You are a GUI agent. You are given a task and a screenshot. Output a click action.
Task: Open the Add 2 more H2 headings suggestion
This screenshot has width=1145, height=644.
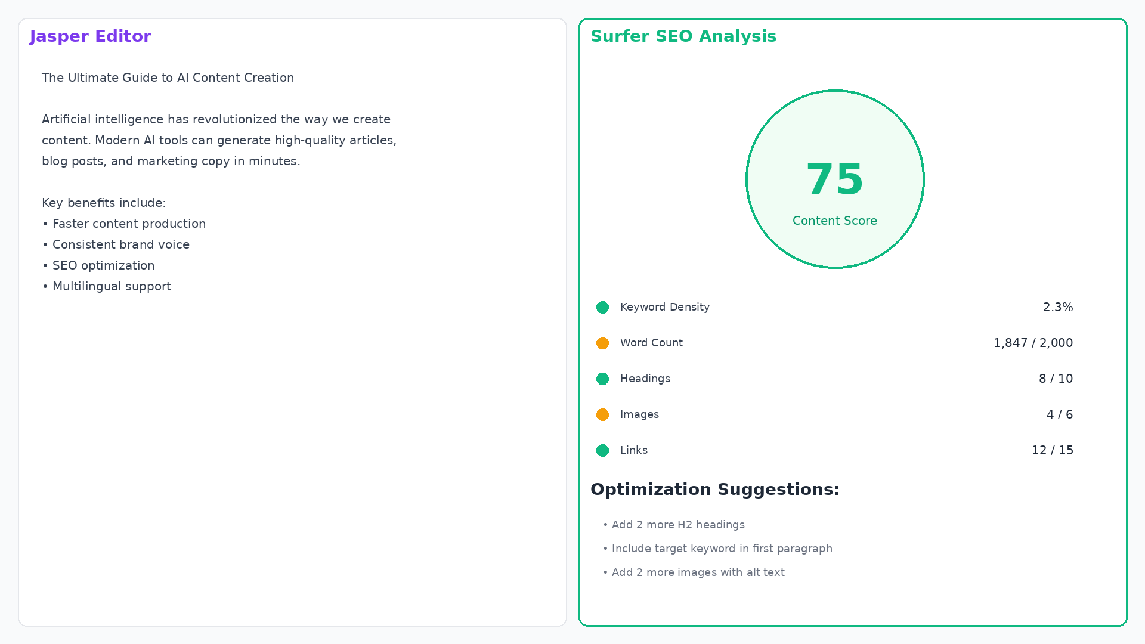(677, 525)
